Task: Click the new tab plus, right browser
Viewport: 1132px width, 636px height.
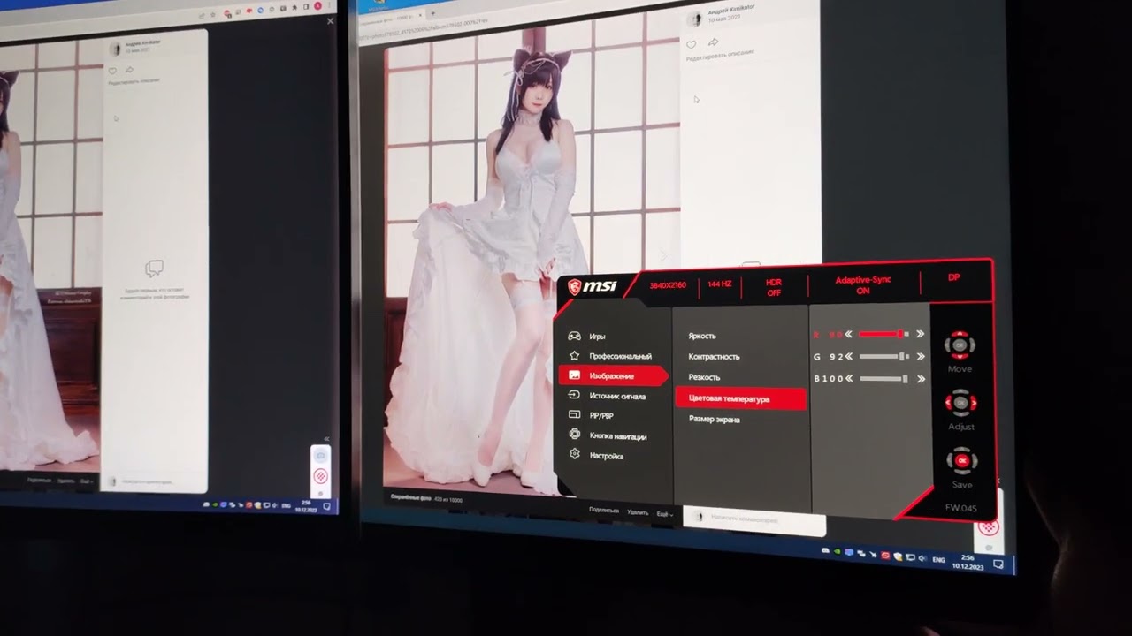Action: tap(432, 13)
